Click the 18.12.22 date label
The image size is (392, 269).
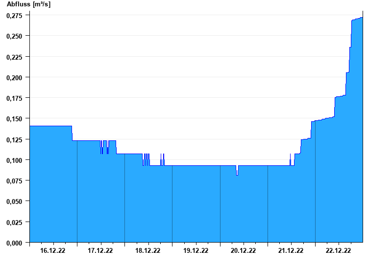148,250
